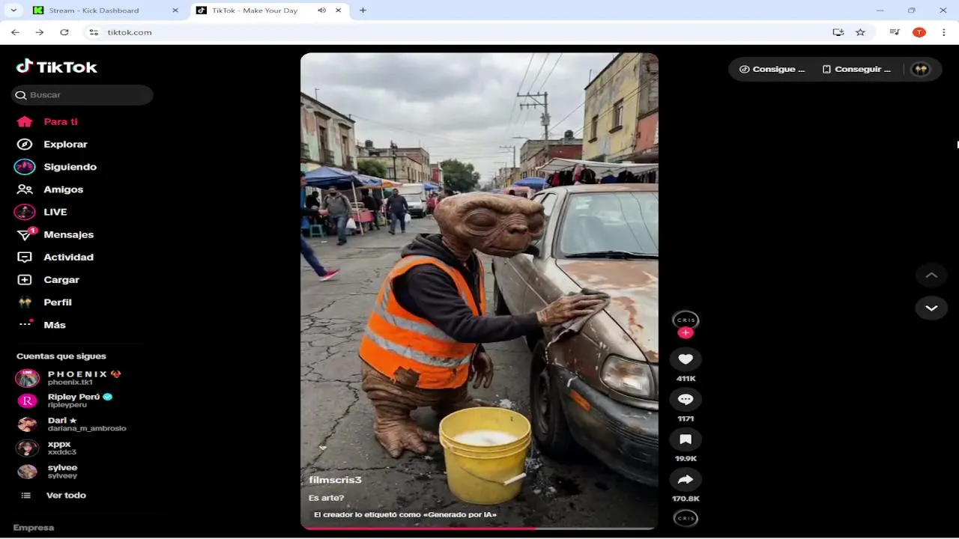This screenshot has height=539, width=959.
Task: Open PHOENIX phoenix.tk1 account
Action: click(x=69, y=378)
